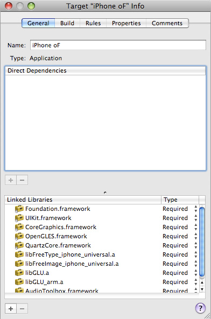Select libFreeType_iphone_universal.a in the list
211x319 pixels.
click(102, 254)
